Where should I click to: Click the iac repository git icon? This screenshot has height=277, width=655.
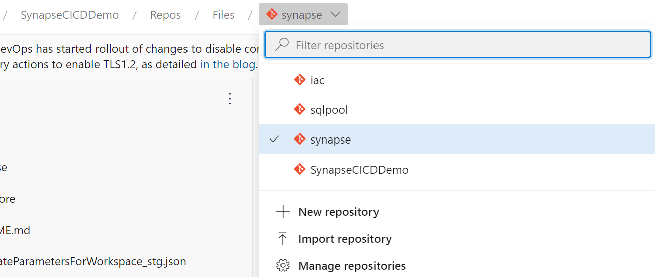300,80
